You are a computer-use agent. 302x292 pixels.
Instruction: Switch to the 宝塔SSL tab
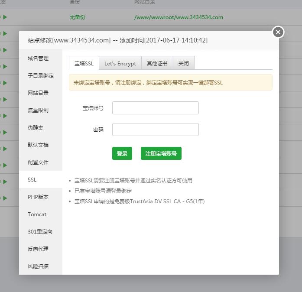(84, 63)
